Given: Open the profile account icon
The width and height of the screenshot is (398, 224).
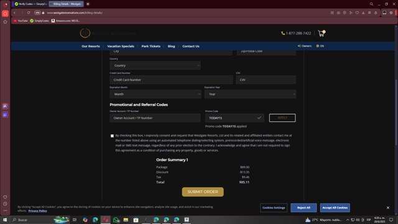Looking at the screenshot, I should 376,12.
